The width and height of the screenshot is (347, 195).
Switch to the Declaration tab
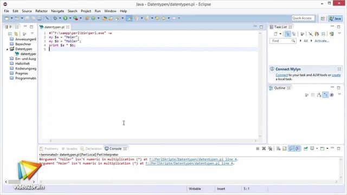tap(91, 148)
